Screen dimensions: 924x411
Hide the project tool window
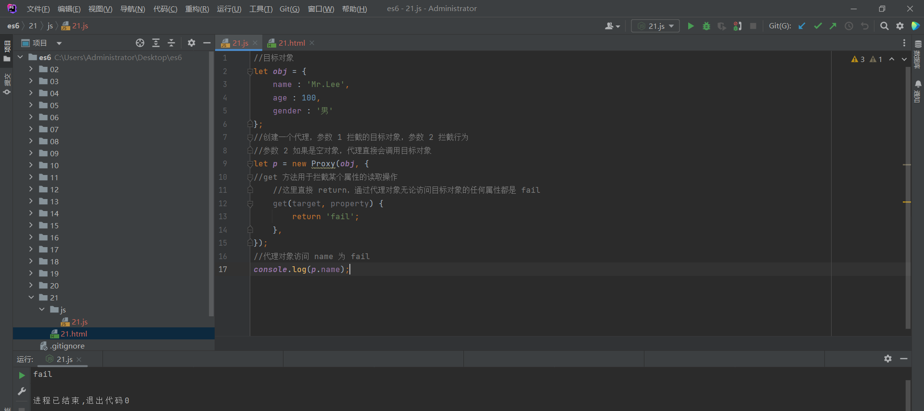(207, 43)
